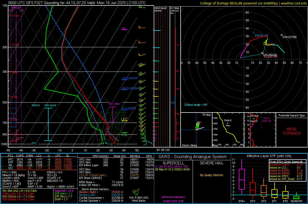
Task: Click the CAPE column header
Action: 20,156
